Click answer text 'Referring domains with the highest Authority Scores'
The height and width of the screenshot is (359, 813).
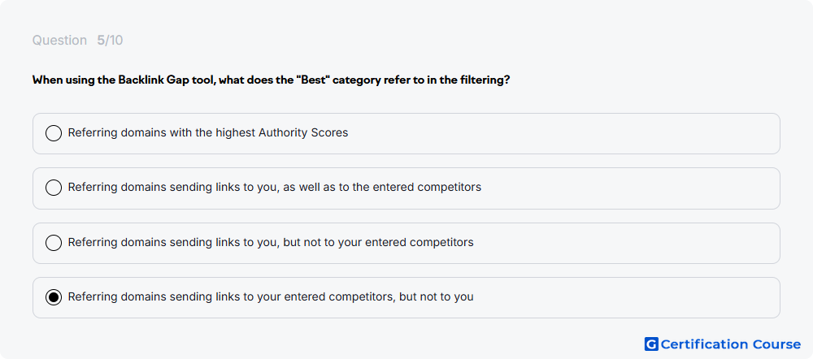coord(208,132)
